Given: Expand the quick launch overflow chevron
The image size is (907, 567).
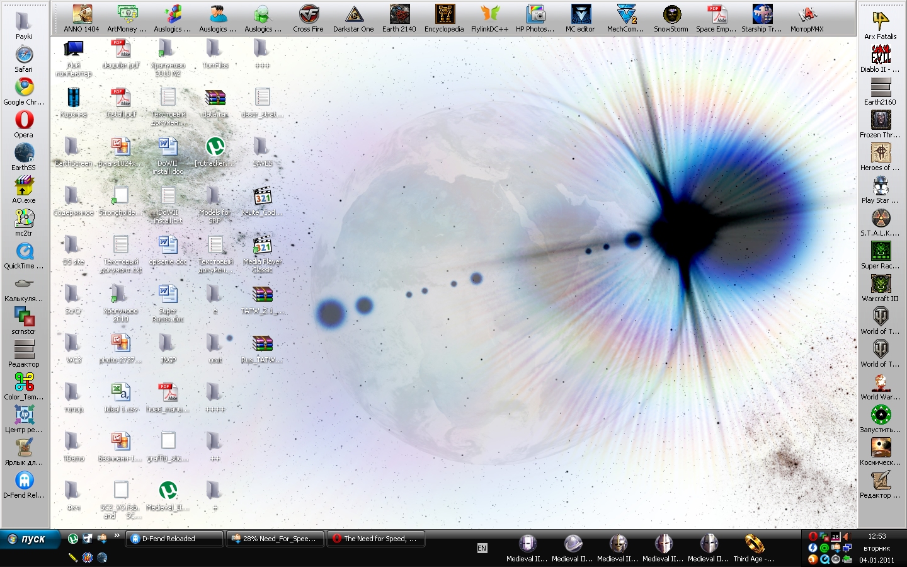Looking at the screenshot, I should pos(117,537).
